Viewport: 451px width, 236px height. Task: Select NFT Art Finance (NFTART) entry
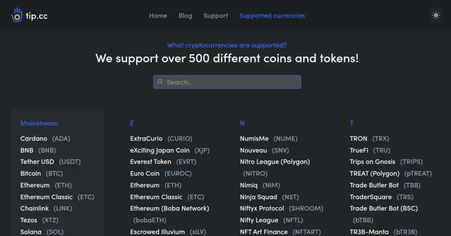(281, 232)
